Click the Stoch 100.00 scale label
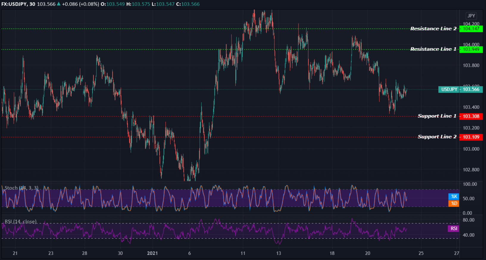 point(470,184)
